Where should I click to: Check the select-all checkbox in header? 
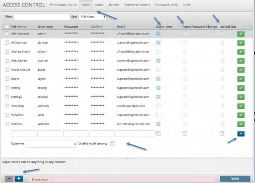[7, 26]
